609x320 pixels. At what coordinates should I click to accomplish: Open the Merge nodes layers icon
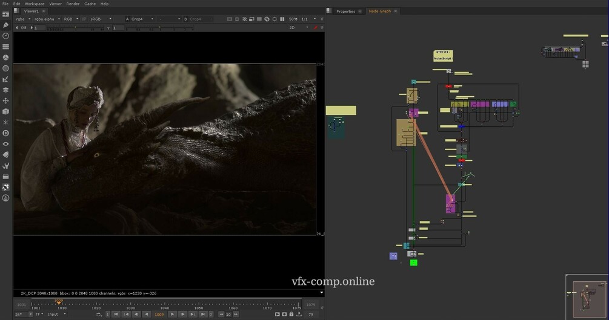point(5,90)
